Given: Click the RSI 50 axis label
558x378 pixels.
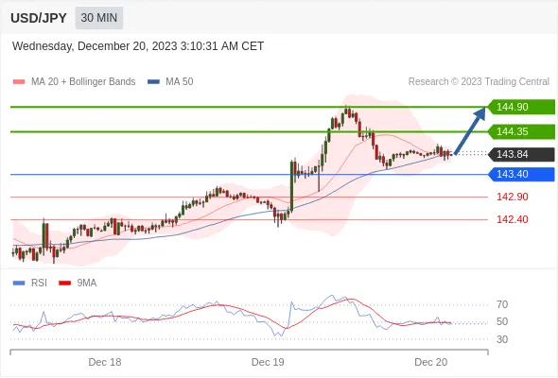Looking at the screenshot, I should click(x=502, y=322).
